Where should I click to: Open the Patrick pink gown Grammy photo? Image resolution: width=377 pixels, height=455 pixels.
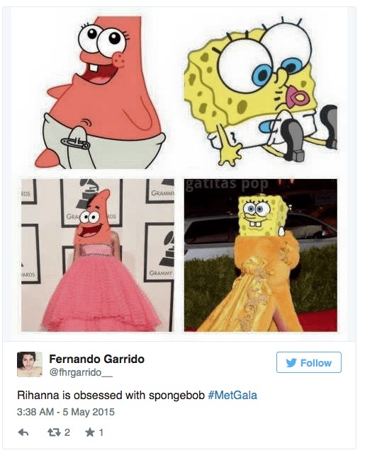[x=98, y=255]
